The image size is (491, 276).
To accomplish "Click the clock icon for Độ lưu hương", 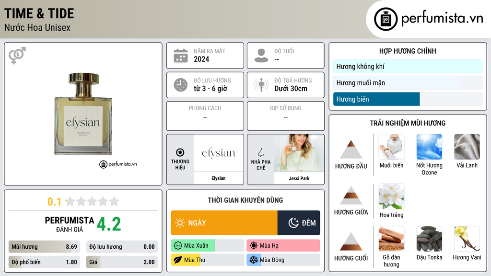I will (181, 85).
